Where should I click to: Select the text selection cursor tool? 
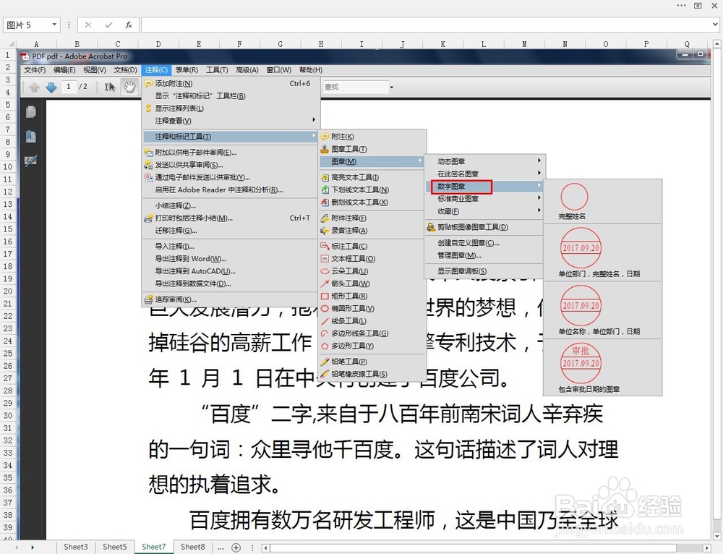click(x=109, y=87)
